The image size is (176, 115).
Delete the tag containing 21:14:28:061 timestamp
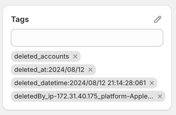tap(152, 83)
